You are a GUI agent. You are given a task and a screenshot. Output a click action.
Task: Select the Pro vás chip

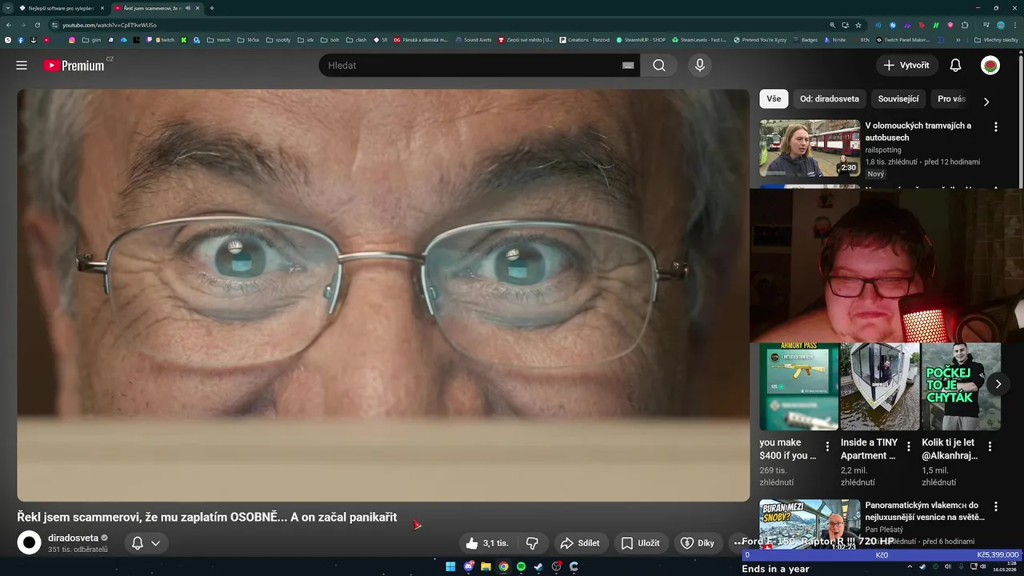tap(952, 99)
